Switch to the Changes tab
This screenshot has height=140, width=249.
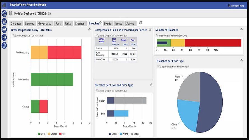click(80, 24)
